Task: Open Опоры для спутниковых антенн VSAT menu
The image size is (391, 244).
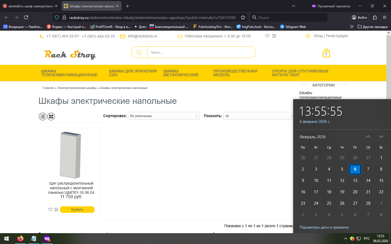Action: [300, 73]
